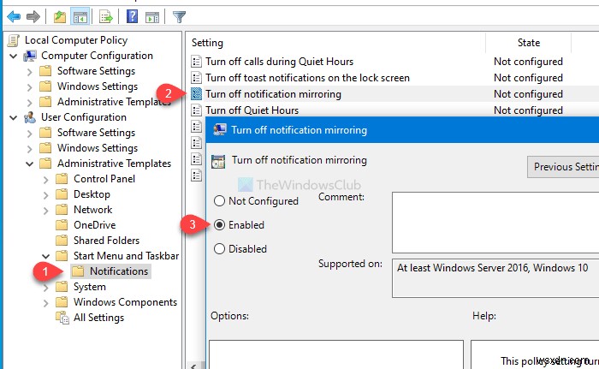Expand Software Settings under Computer Configuration
Image resolution: width=599 pixels, height=369 pixels.
(30, 72)
